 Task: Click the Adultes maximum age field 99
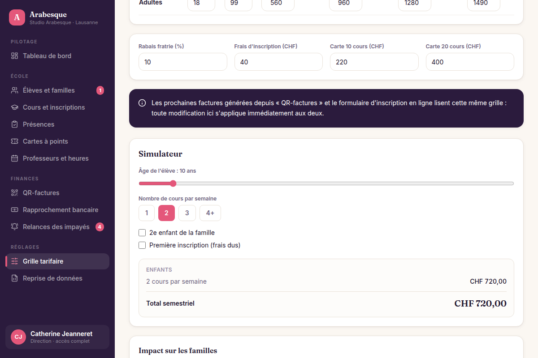[239, 4]
